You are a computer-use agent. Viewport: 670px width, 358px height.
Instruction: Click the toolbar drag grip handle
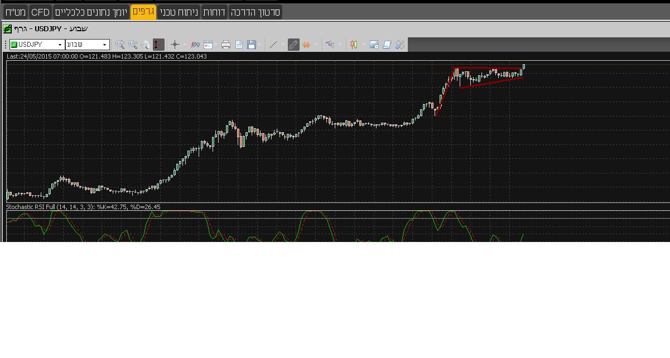click(6, 45)
